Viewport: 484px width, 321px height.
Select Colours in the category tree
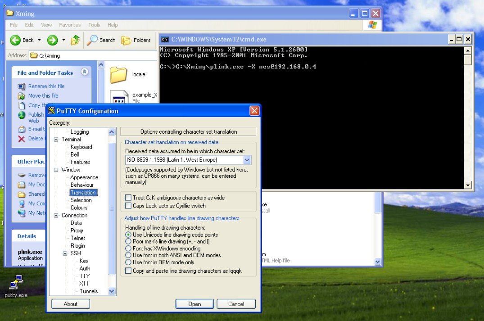pyautogui.click(x=79, y=208)
